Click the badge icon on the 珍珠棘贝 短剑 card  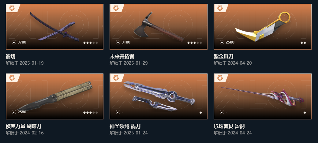(220, 78)
